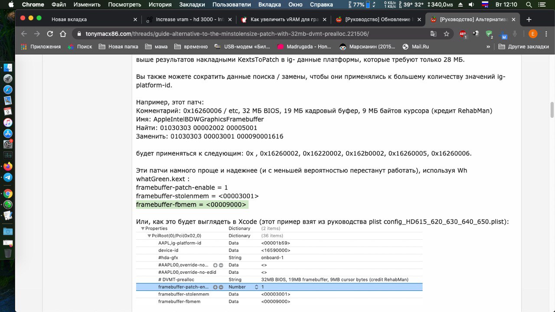
Task: Open Calendar from the dock
Action: (8, 111)
